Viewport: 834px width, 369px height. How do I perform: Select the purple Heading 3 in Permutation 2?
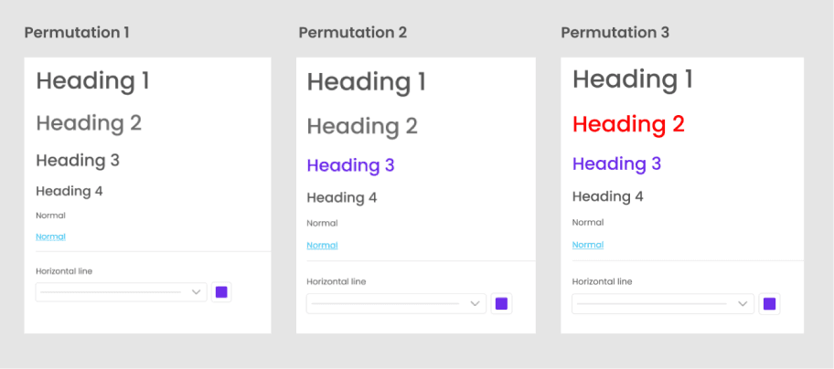point(350,165)
